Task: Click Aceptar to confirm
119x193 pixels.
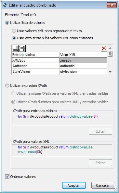Action: tap(74, 185)
